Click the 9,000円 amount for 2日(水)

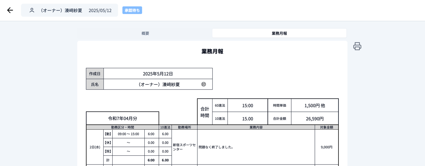click(326, 147)
